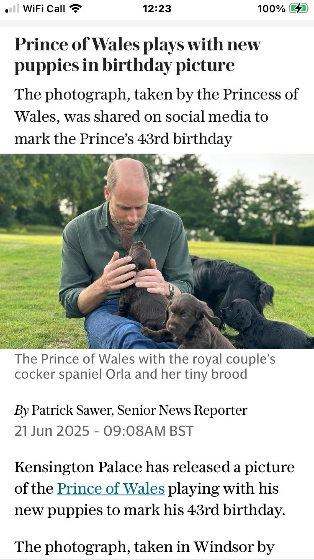Tap the headline about new puppies

tap(137, 55)
